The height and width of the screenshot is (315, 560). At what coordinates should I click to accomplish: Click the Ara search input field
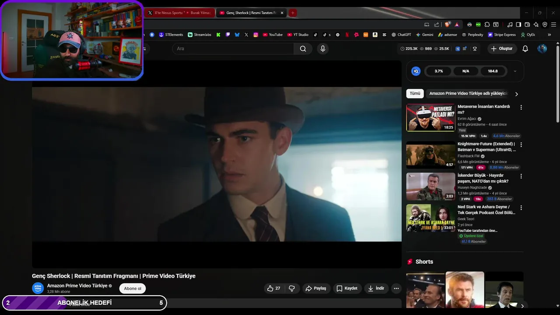point(233,49)
